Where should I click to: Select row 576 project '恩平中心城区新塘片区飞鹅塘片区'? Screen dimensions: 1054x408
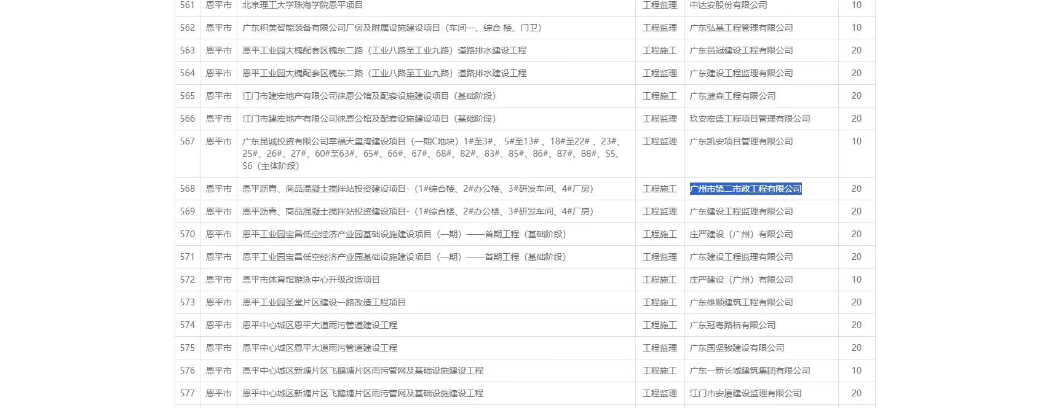coord(363,371)
